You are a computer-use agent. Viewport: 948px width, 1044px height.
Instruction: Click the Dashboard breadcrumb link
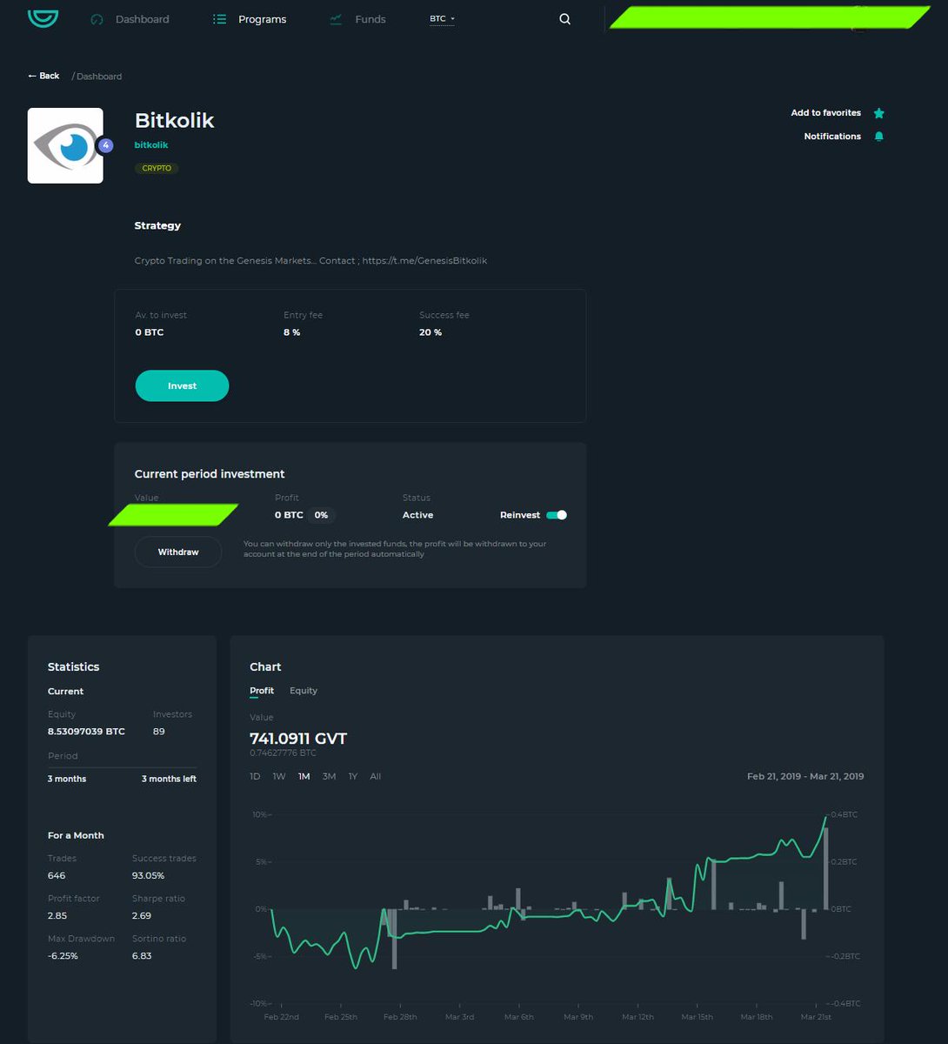point(99,77)
